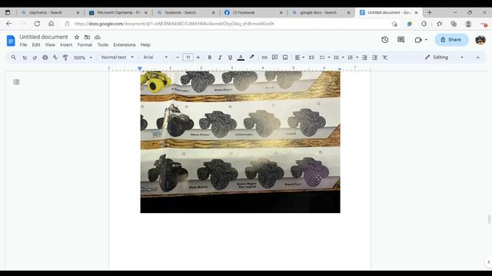Viewport: 492px width, 276px height.
Task: Toggle underline formatting
Action: (231, 58)
